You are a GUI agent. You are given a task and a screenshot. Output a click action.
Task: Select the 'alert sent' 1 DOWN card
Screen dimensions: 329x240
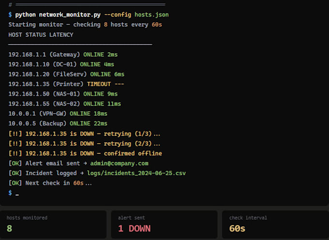(164, 225)
